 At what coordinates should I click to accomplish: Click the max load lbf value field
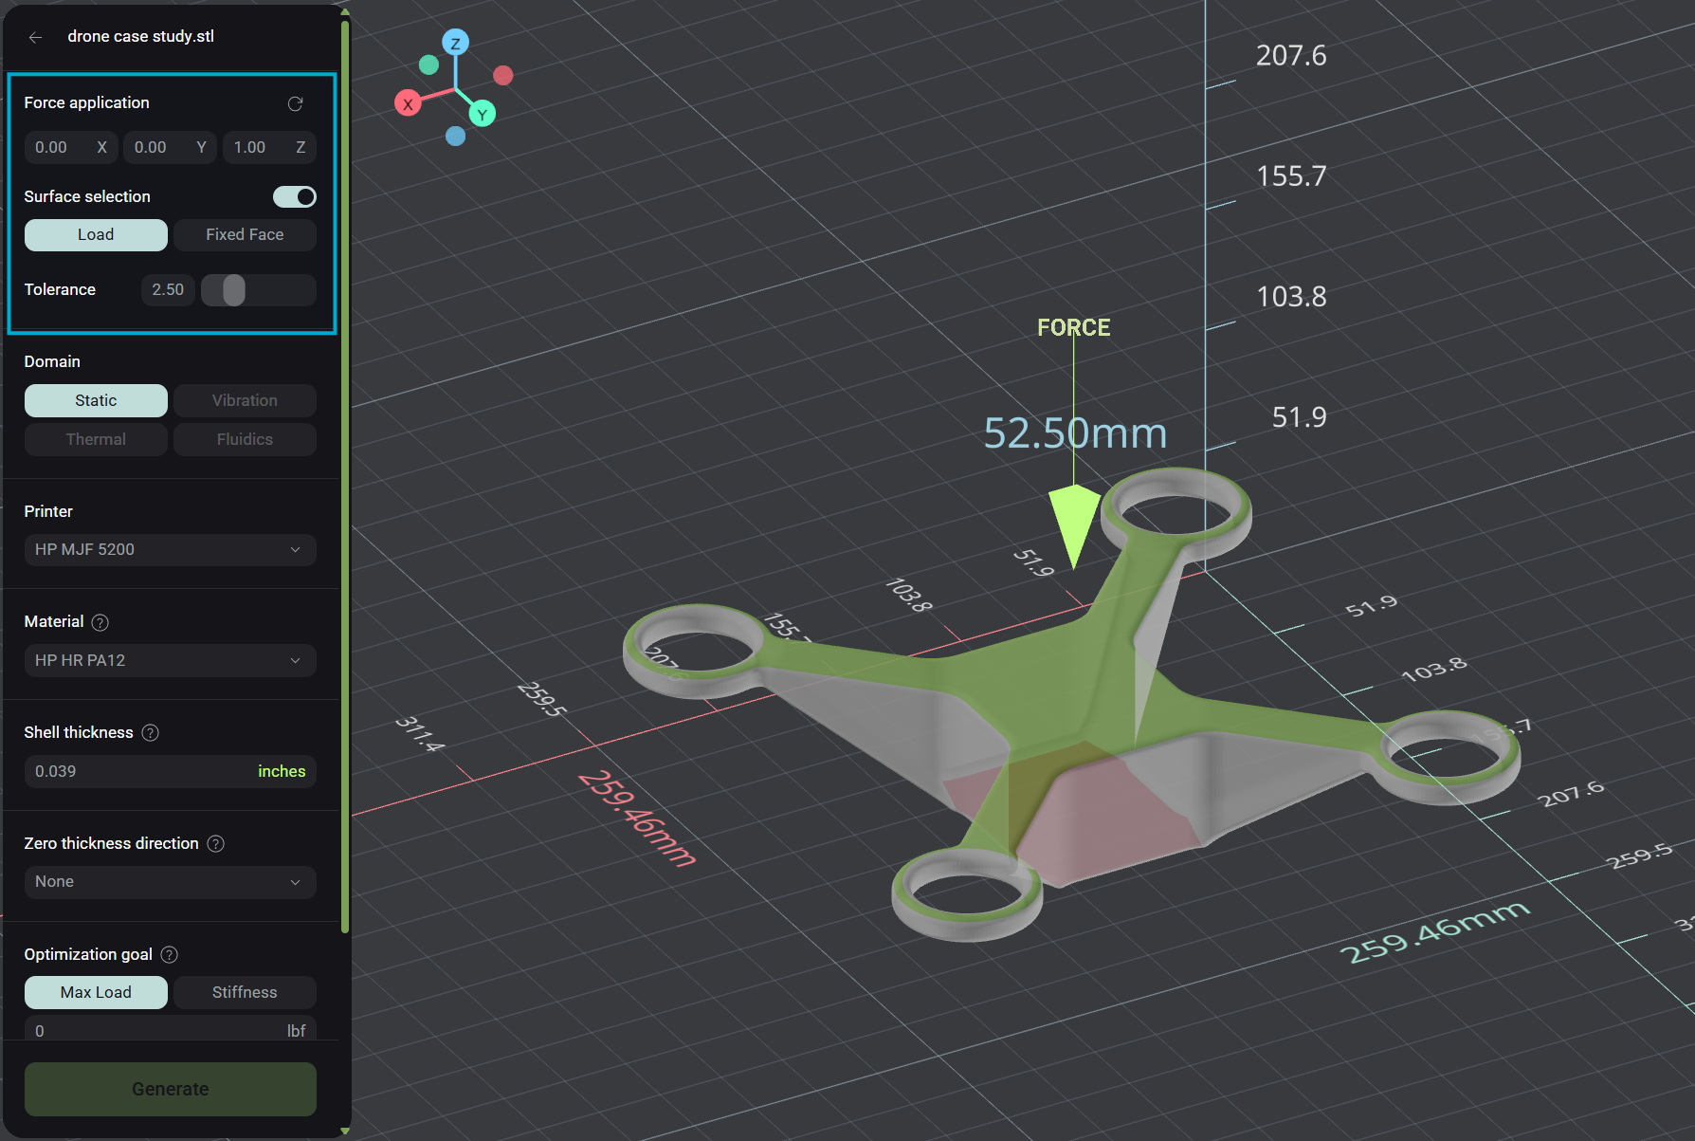coord(171,1030)
